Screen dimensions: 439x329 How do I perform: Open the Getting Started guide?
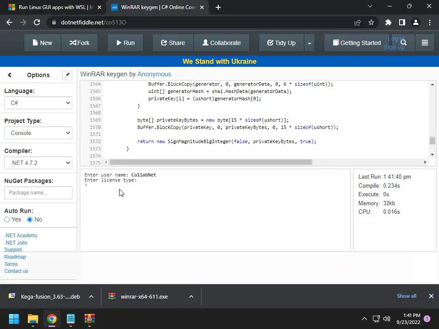357,43
